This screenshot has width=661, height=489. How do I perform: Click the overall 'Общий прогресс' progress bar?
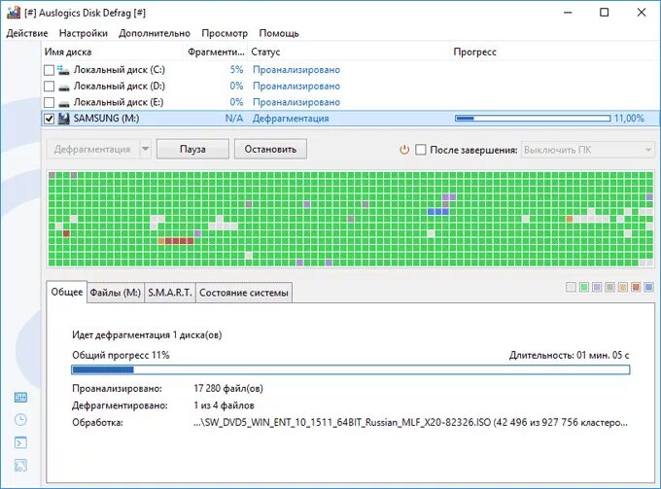(351, 370)
